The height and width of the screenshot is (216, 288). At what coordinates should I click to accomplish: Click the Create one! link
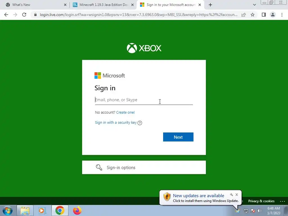(x=125, y=112)
